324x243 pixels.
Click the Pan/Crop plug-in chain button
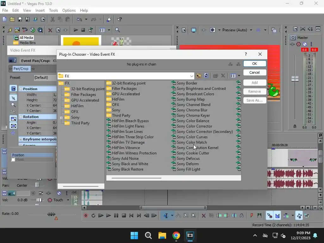coord(21,69)
